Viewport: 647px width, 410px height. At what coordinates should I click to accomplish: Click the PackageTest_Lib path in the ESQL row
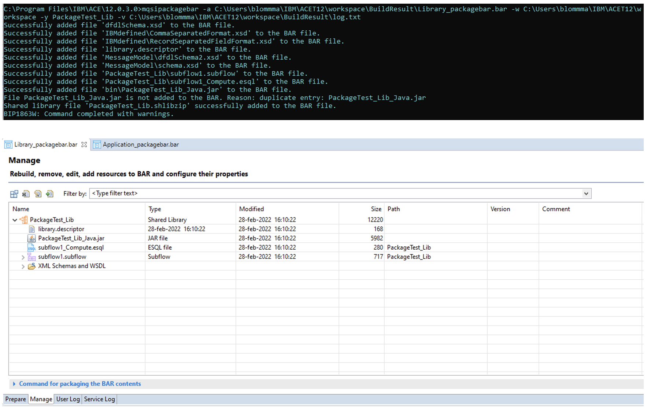(x=409, y=247)
